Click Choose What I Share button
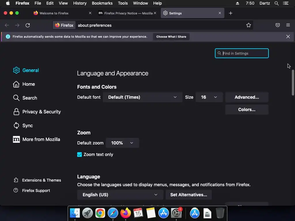The image size is (295, 221). click(x=171, y=37)
